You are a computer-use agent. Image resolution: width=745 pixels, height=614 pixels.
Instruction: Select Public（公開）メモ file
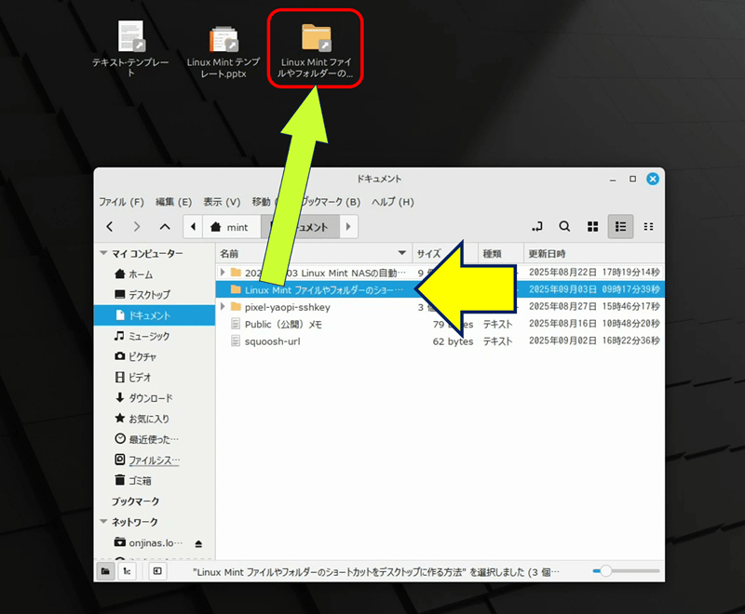(283, 324)
